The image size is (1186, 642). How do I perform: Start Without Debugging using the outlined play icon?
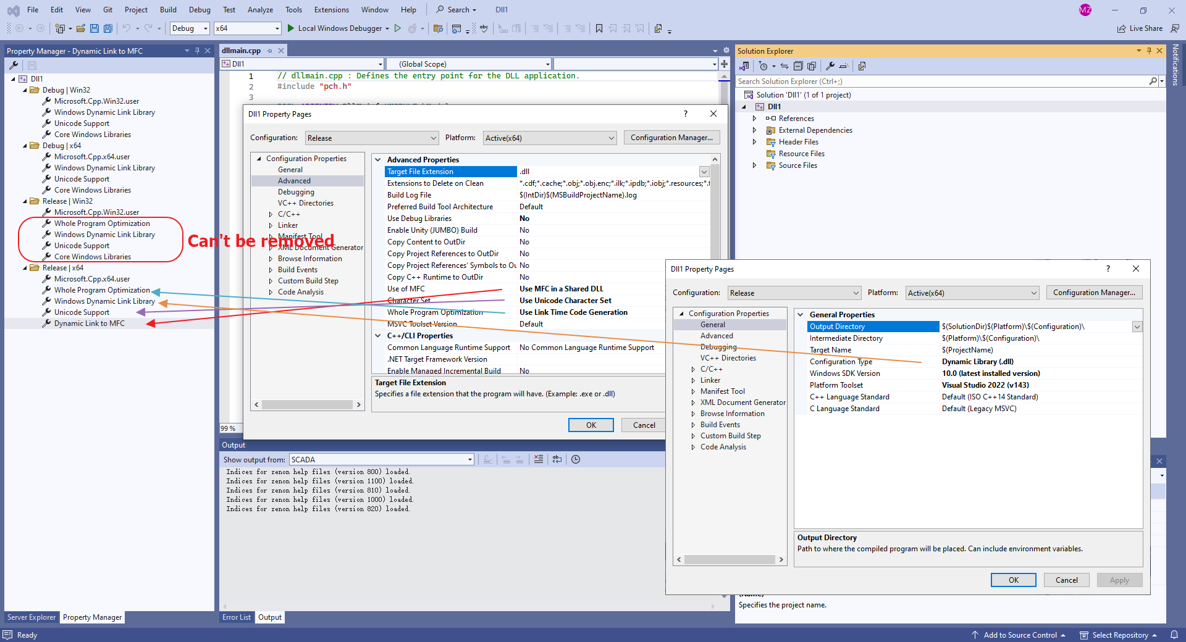coord(398,28)
